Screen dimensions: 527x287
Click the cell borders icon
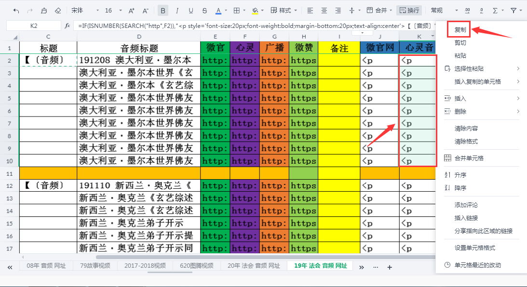coord(237,11)
